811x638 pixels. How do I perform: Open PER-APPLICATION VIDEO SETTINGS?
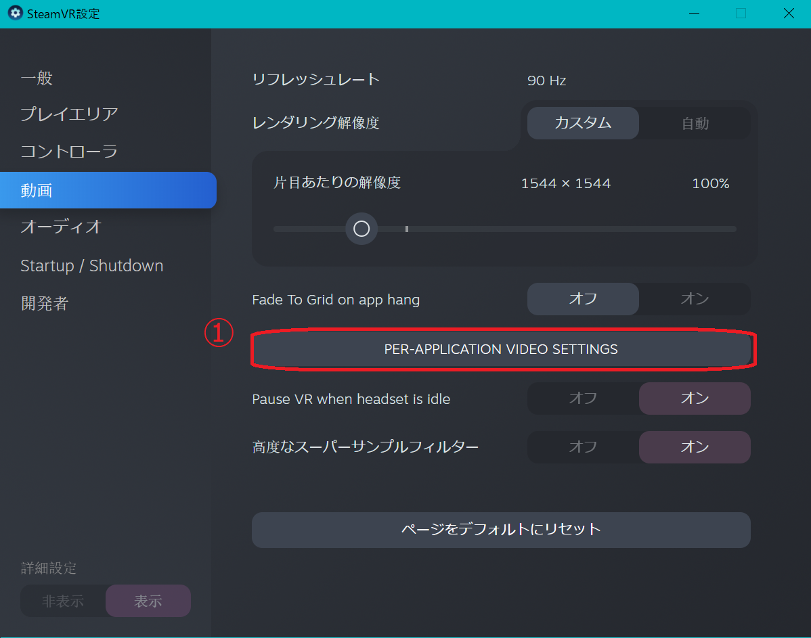tap(501, 350)
